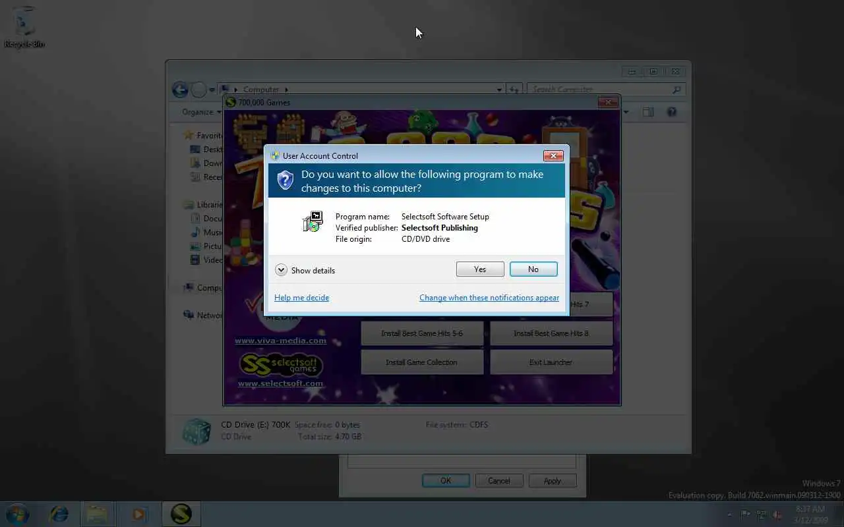Click the network tray icon

coord(762,514)
